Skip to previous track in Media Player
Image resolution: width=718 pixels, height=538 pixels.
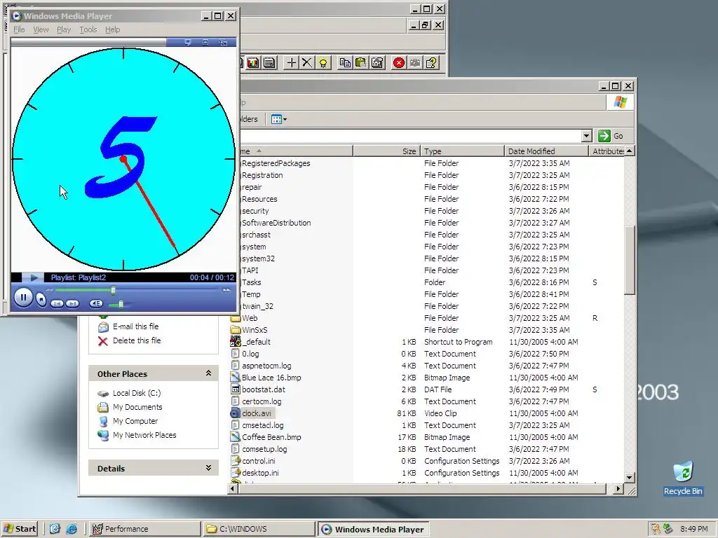[57, 303]
